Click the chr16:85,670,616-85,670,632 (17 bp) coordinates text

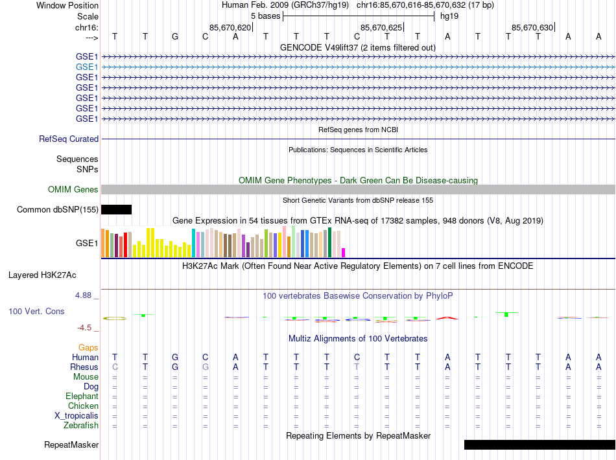point(425,5)
